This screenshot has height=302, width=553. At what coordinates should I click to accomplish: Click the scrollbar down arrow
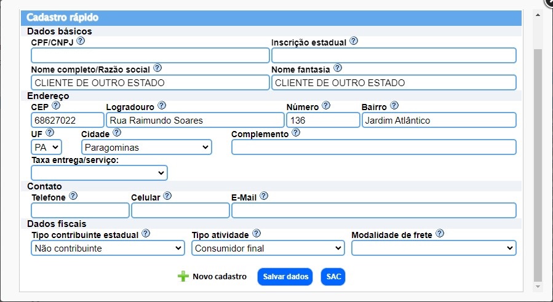click(x=538, y=287)
